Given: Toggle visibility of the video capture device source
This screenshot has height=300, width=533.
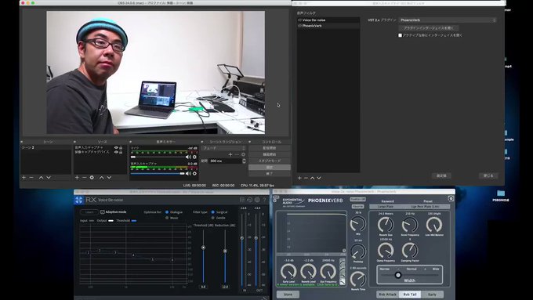Looking at the screenshot, I should 116,152.
